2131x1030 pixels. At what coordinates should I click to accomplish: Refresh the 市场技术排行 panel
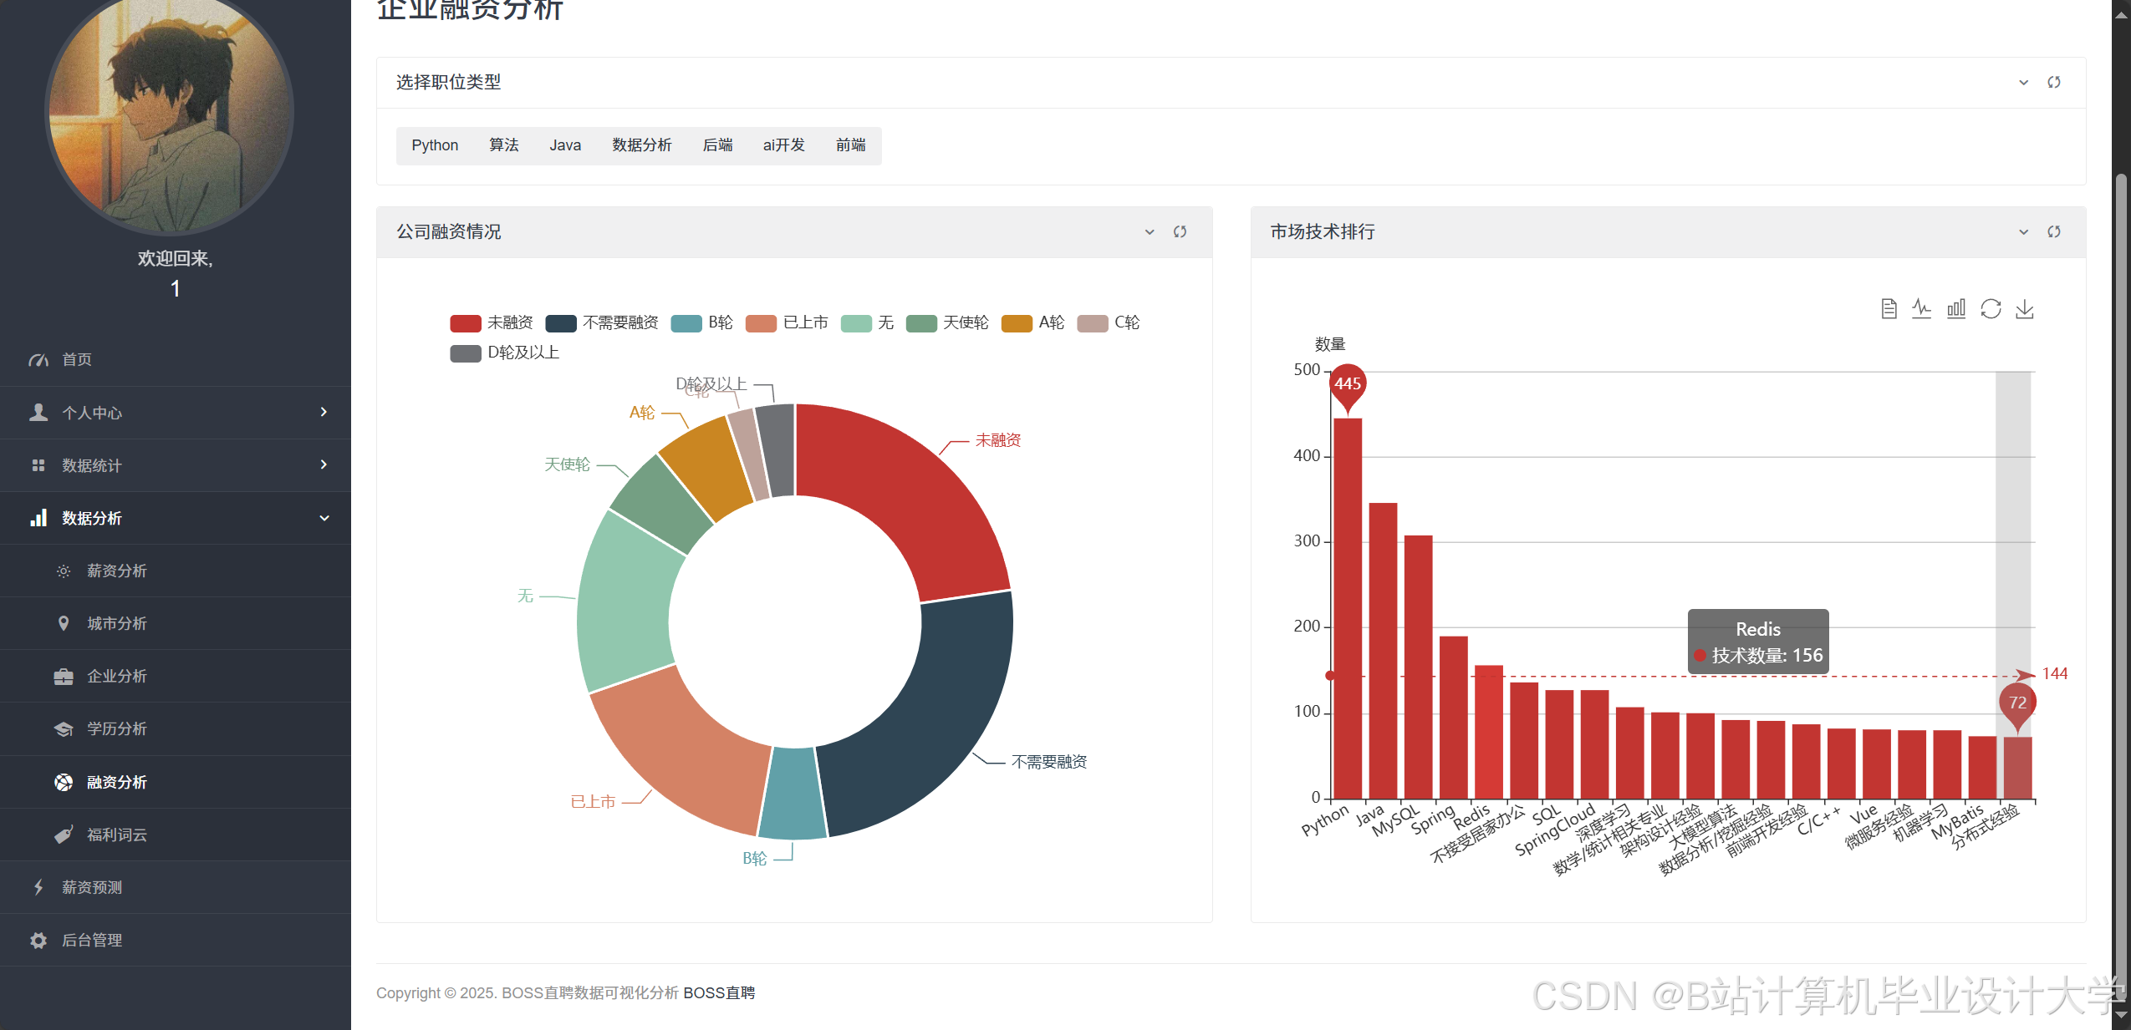pyautogui.click(x=2053, y=232)
